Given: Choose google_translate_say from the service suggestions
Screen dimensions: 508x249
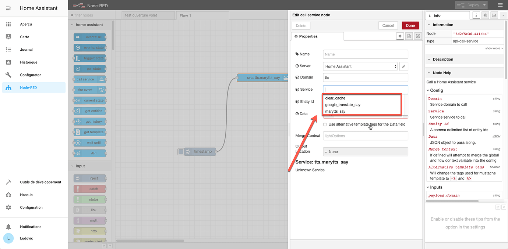Looking at the screenshot, I should (x=343, y=104).
